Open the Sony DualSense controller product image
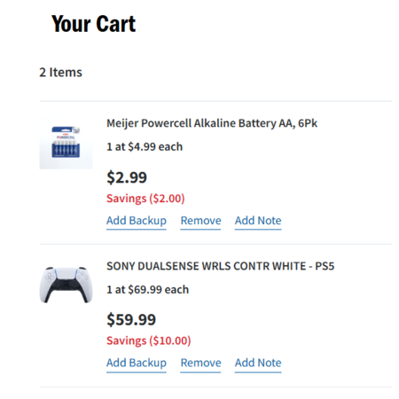399x399 pixels. coord(66,285)
